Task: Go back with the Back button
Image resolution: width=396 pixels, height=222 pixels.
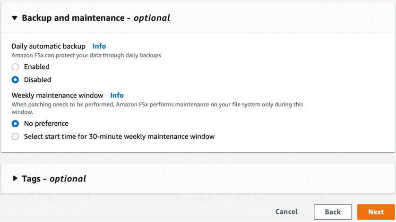Action: point(333,212)
